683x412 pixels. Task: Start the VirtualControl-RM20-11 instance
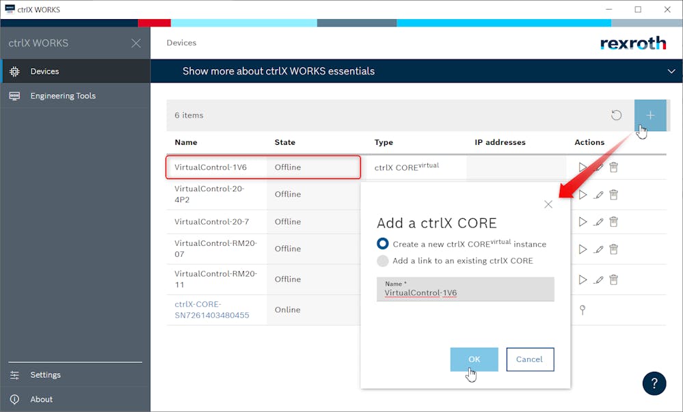[x=582, y=279]
